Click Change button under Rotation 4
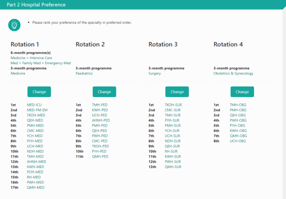286x199 pixels. click(x=242, y=92)
